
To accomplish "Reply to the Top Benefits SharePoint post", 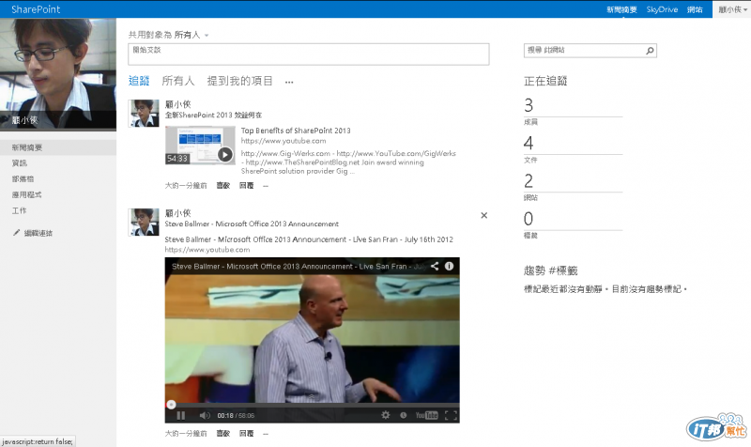I will click(x=247, y=186).
